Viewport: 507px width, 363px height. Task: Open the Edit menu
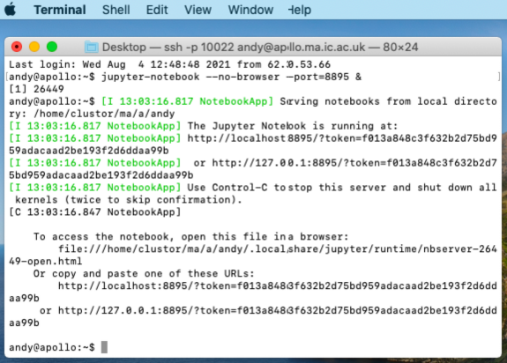point(157,10)
